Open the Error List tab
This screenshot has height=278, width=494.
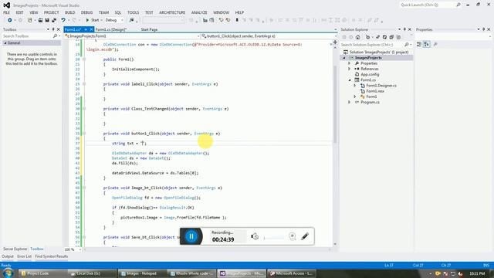tap(24, 256)
